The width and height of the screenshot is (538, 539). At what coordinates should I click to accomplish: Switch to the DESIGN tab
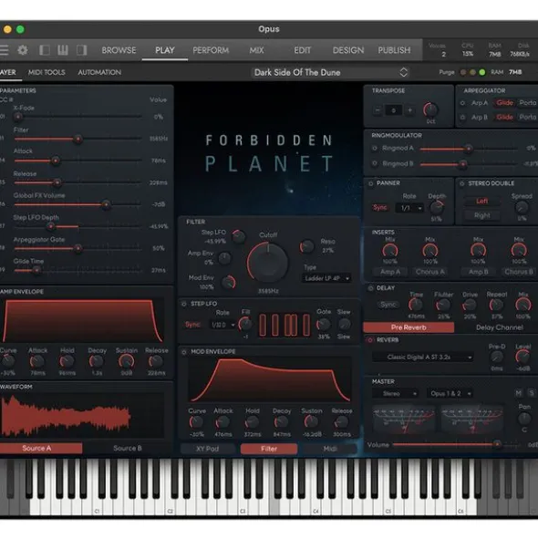pos(348,50)
